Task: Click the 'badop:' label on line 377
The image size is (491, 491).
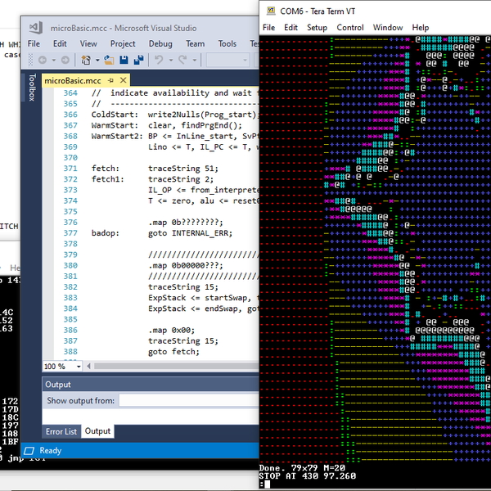Action: click(x=106, y=233)
